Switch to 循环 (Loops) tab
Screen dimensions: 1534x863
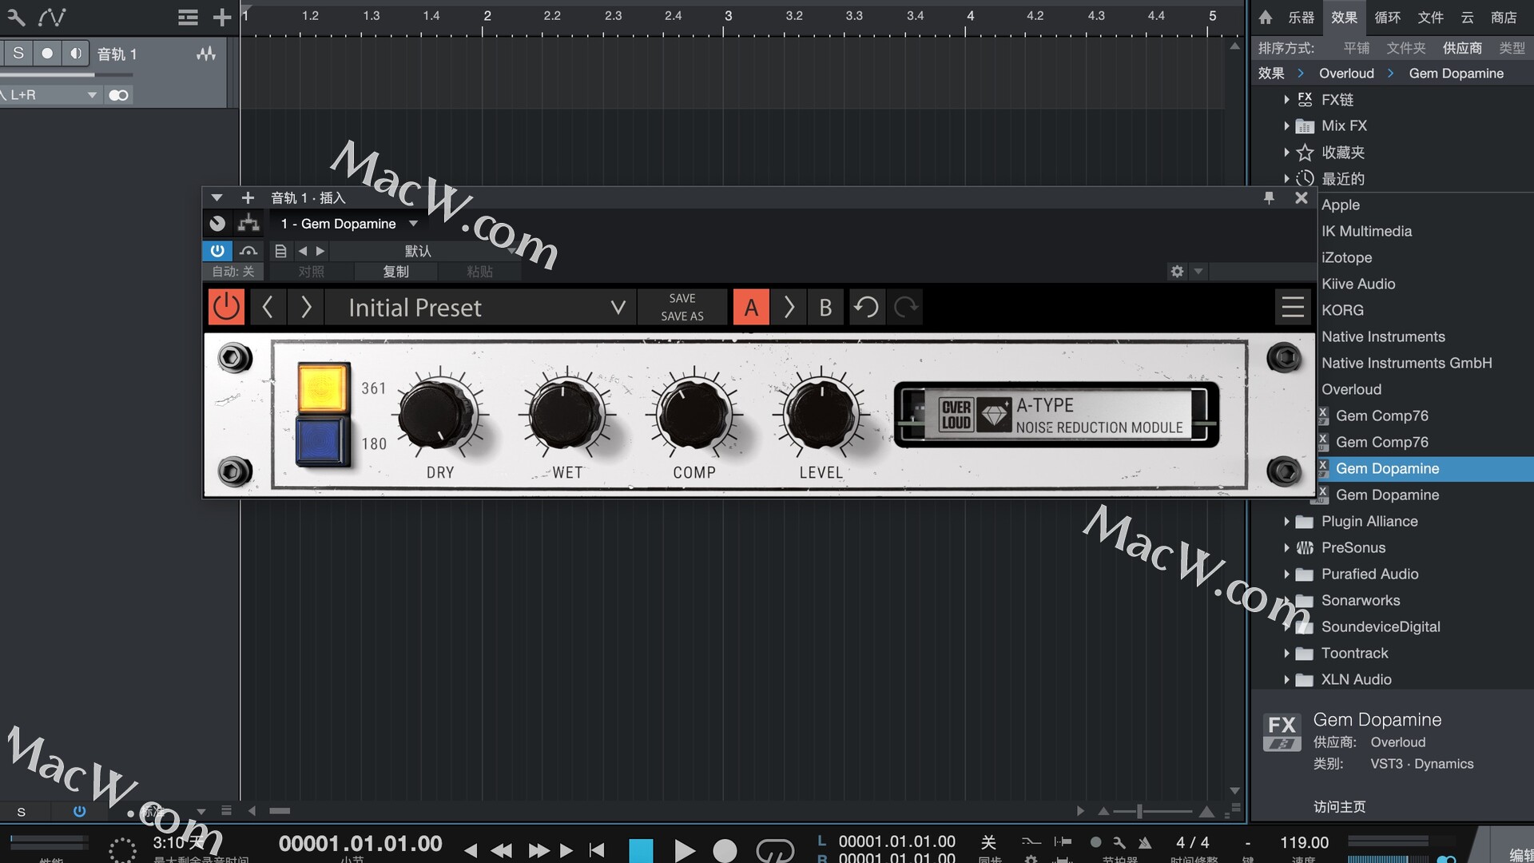point(1387,17)
